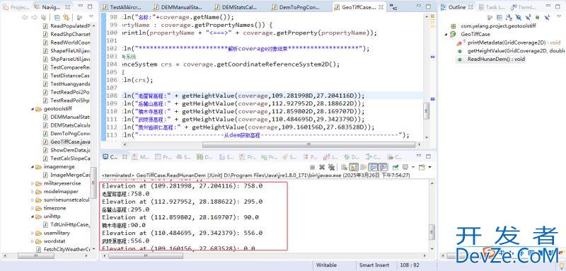Image resolution: width=566 pixels, height=271 pixels.
Task: Collapse the GeoTiffCase class in Outline
Action: pos(446,34)
